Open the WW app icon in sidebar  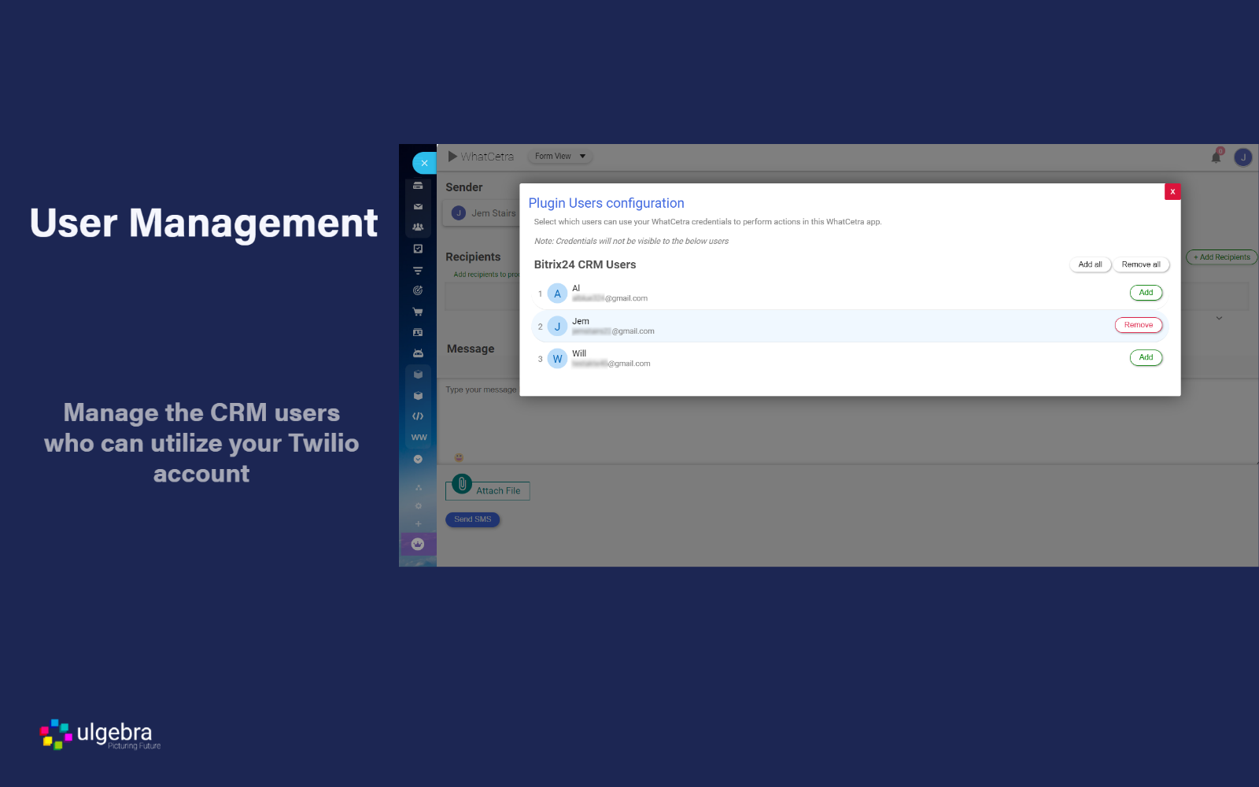tap(419, 438)
